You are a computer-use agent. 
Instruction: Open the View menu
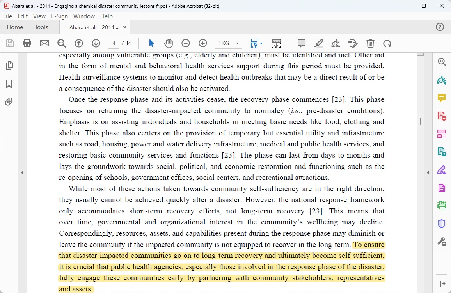(x=39, y=16)
